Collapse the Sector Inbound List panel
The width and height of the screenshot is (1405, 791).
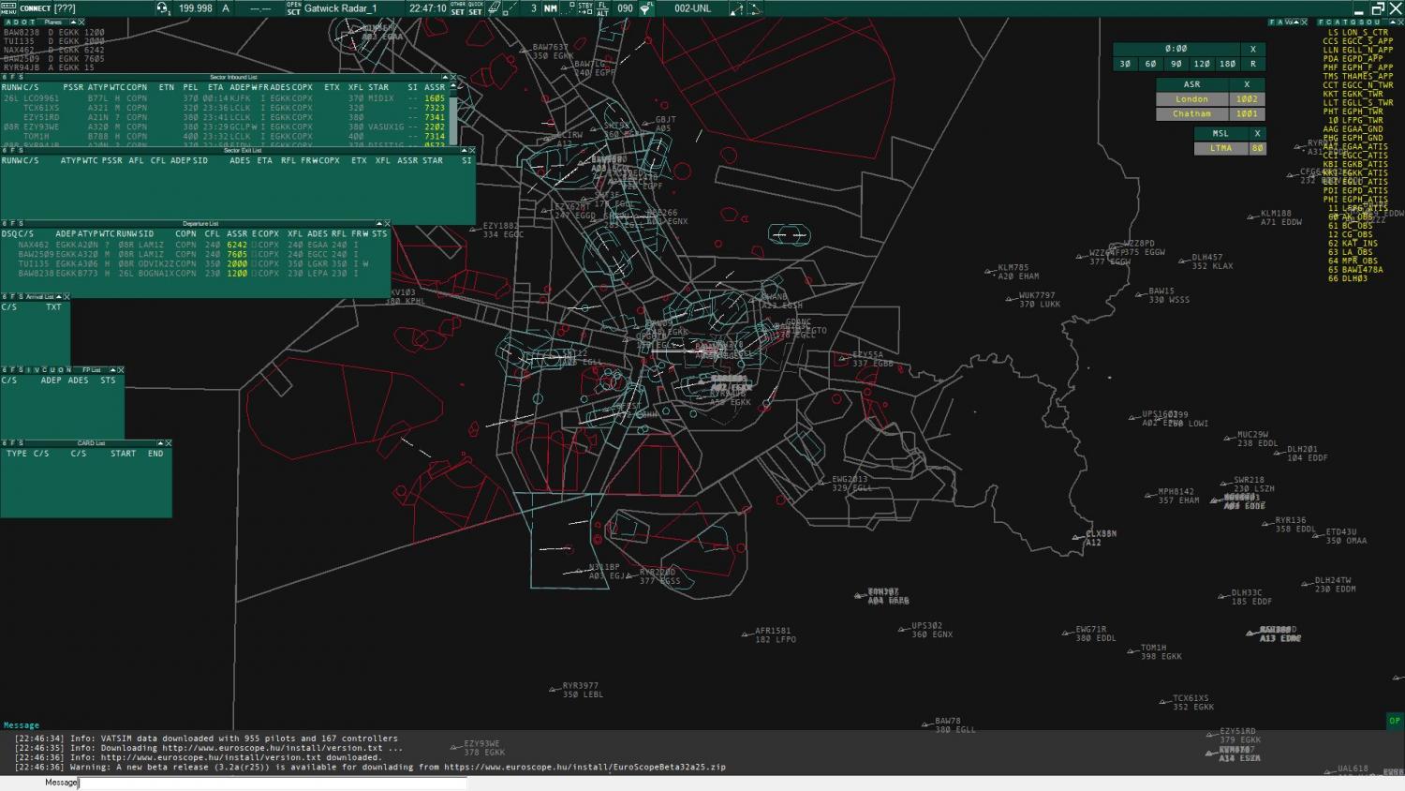click(x=445, y=78)
